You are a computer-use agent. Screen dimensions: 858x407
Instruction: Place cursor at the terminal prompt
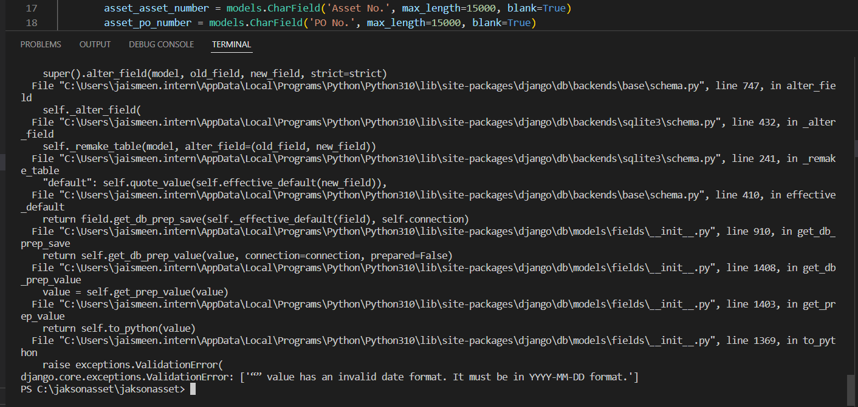192,388
